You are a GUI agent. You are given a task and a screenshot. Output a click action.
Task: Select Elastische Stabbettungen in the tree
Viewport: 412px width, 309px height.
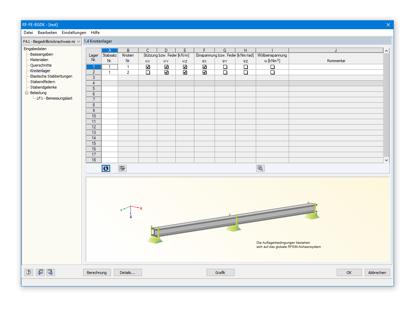51,76
